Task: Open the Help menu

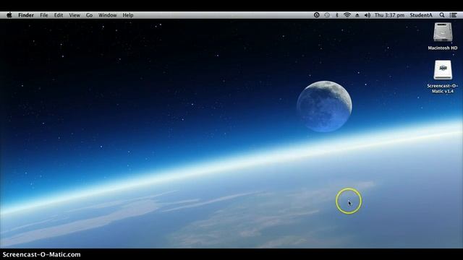Action: 128,15
